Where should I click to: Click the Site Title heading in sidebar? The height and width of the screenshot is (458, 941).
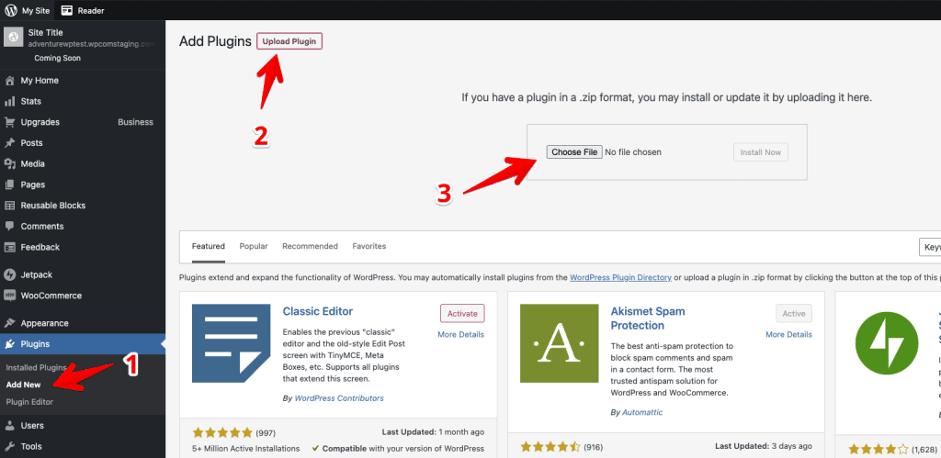point(45,32)
